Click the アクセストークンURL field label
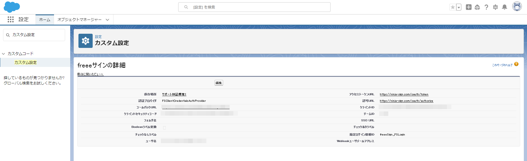 pyautogui.click(x=362, y=94)
